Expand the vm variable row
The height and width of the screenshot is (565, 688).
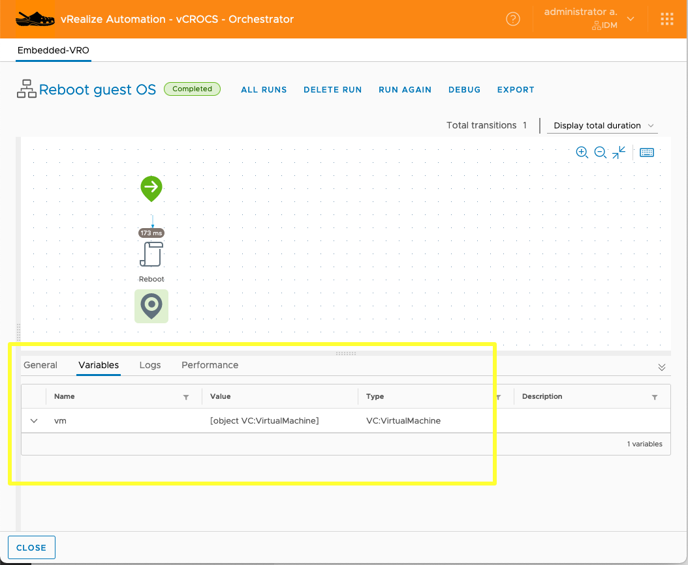coord(34,421)
